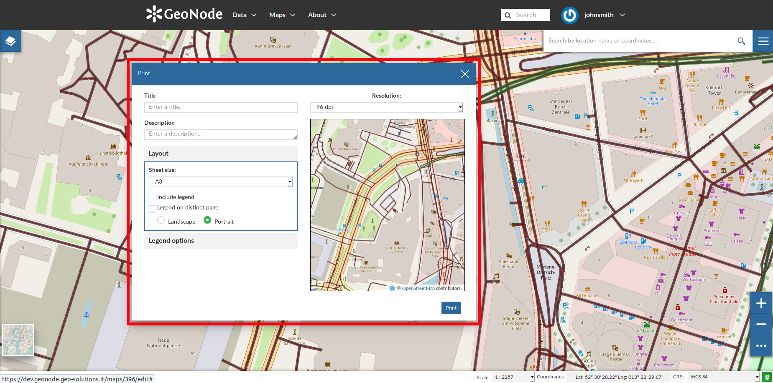Click the location search magnifier icon
The image size is (773, 383).
point(741,41)
